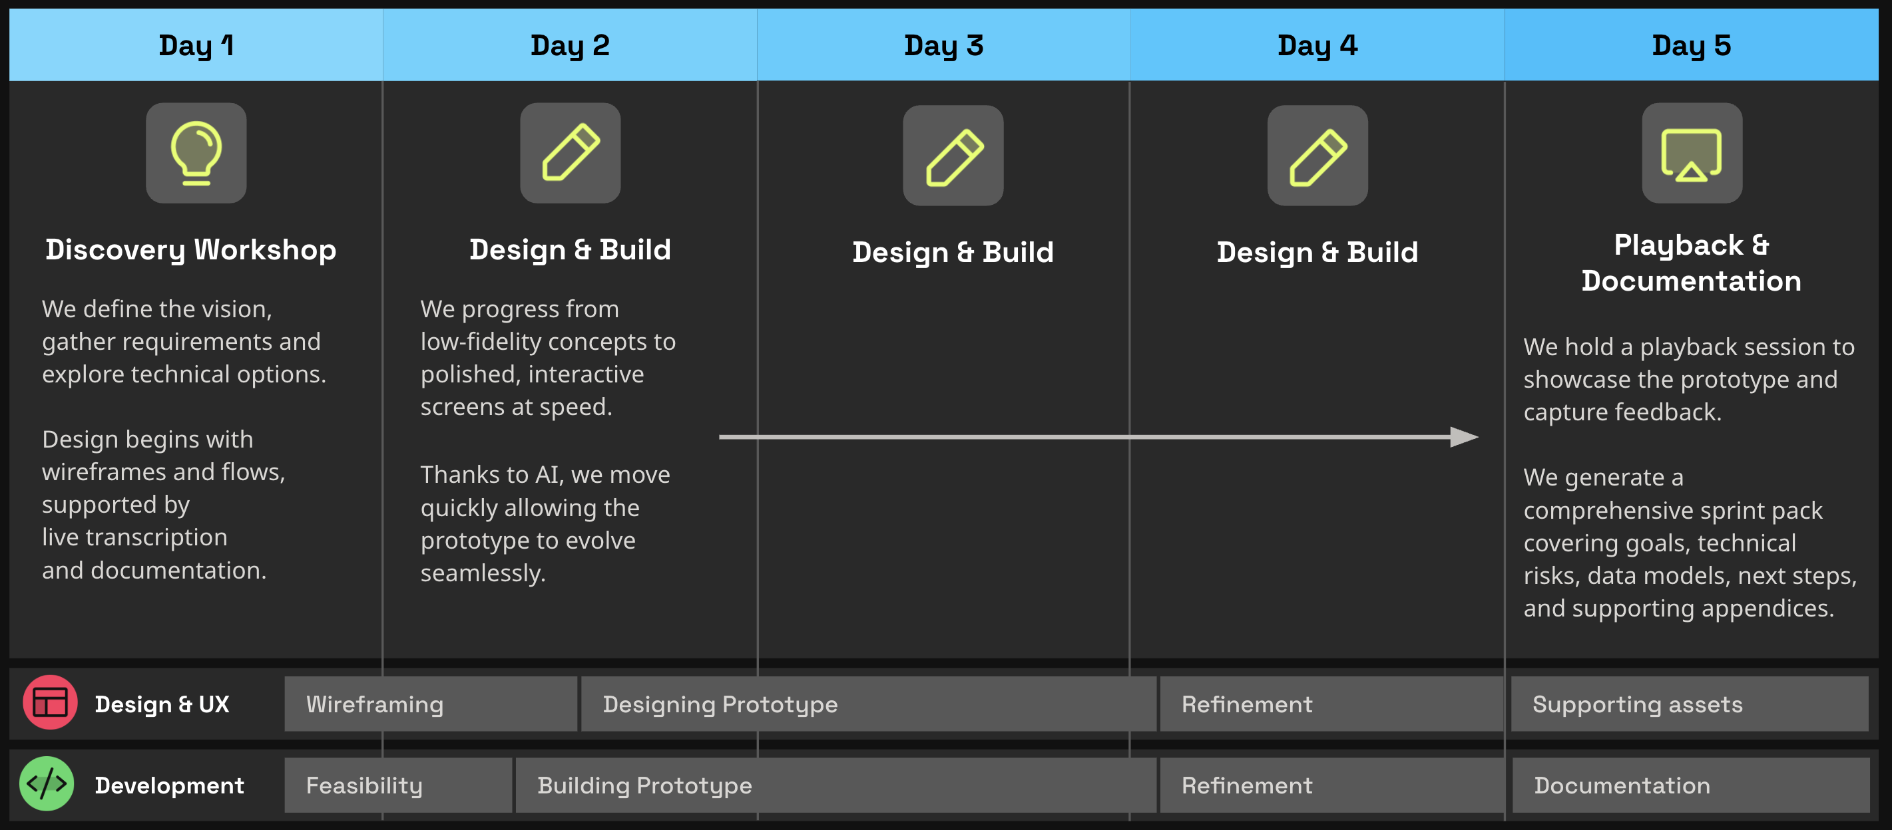Select the Day 4 header tab
The image size is (1892, 830).
(1317, 45)
